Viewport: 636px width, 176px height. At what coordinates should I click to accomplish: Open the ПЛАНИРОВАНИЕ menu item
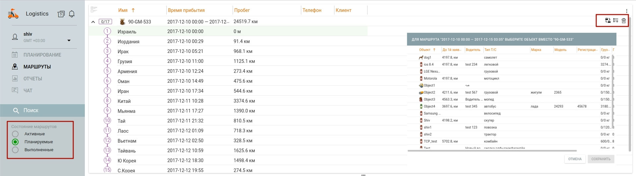pyautogui.click(x=42, y=55)
